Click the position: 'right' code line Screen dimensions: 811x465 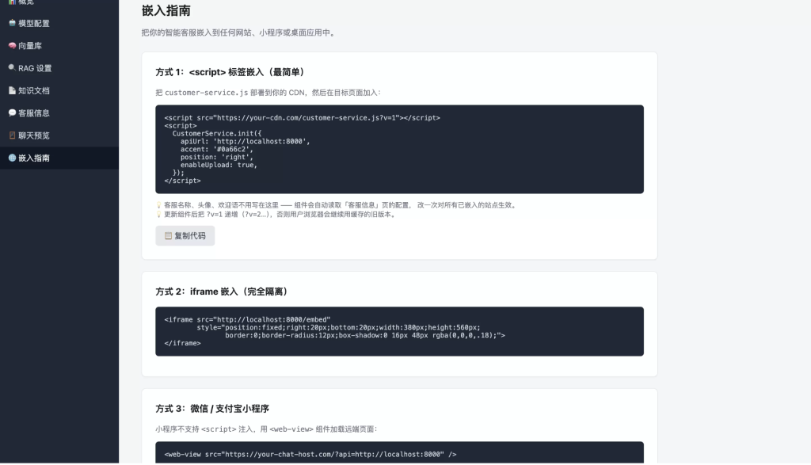point(217,157)
